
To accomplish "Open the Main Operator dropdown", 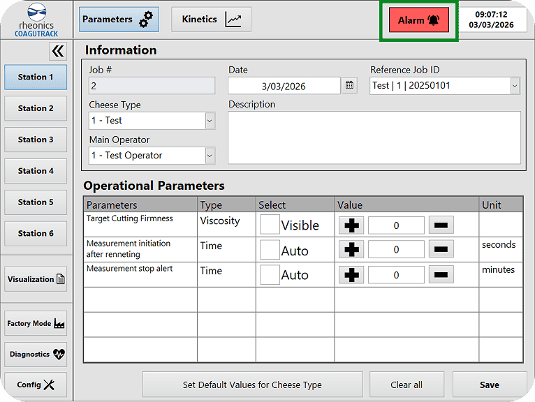I will (210, 156).
